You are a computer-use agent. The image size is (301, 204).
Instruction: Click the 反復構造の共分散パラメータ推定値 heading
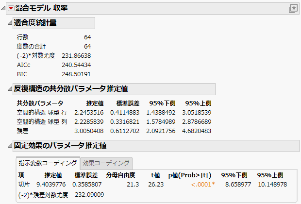[x=71, y=89]
